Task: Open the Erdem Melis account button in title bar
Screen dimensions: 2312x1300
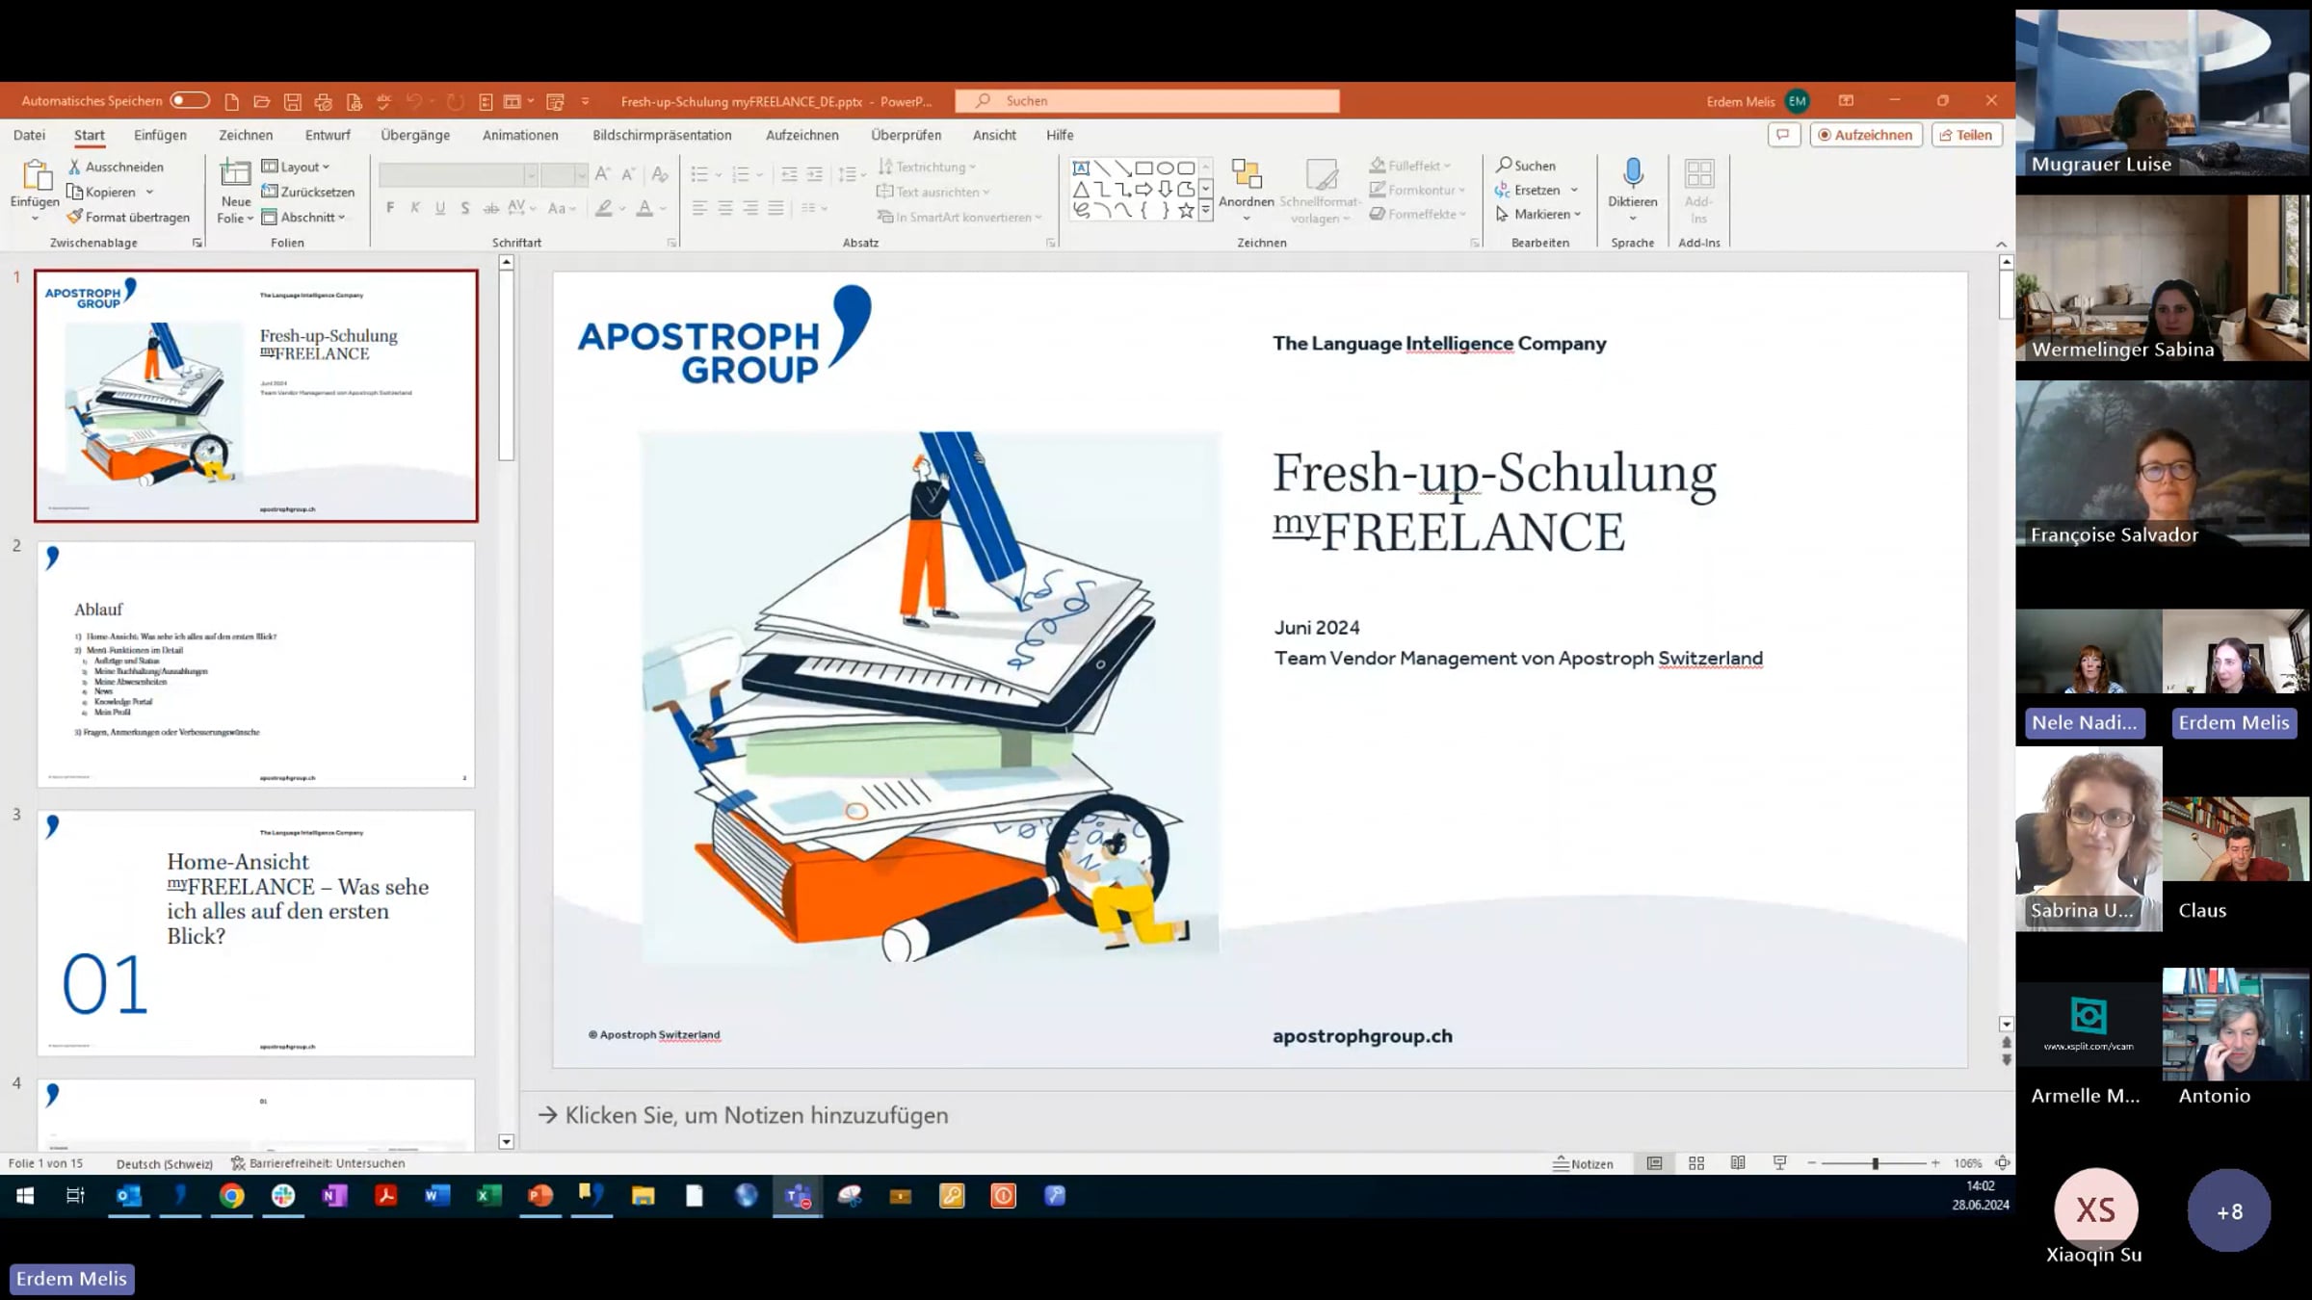Action: tap(1757, 101)
